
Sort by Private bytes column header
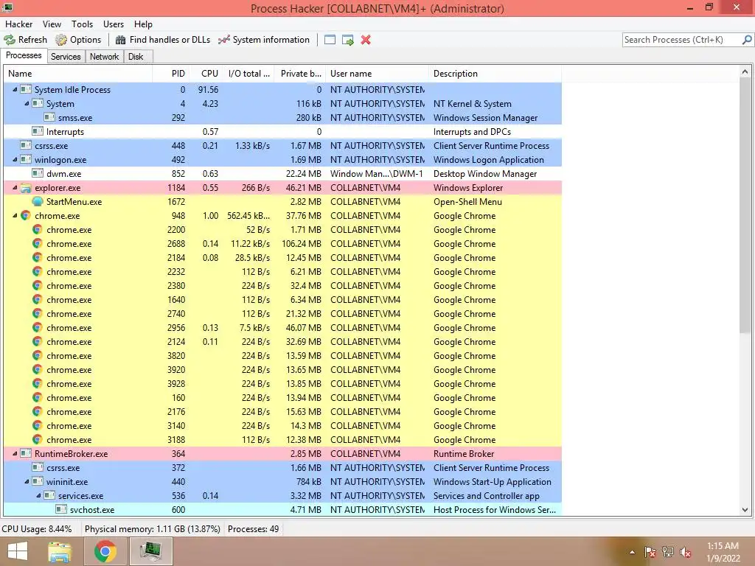301,74
